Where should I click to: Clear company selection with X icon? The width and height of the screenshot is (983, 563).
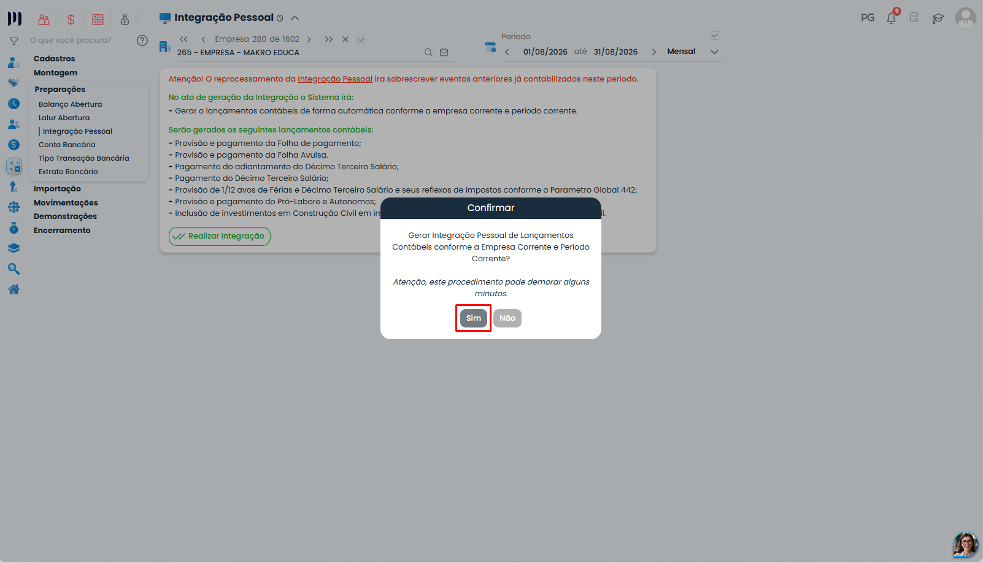tap(345, 39)
